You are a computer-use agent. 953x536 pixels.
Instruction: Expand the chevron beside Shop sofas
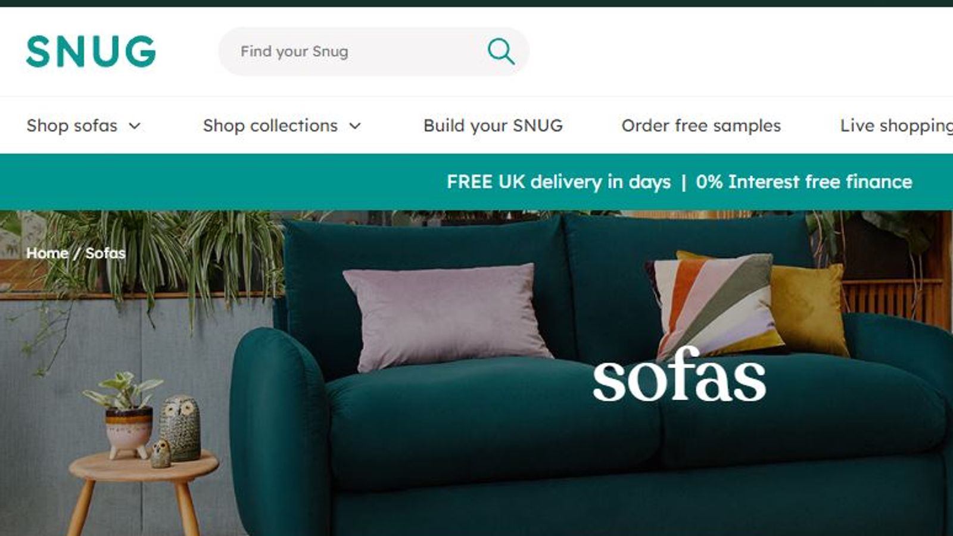(135, 126)
